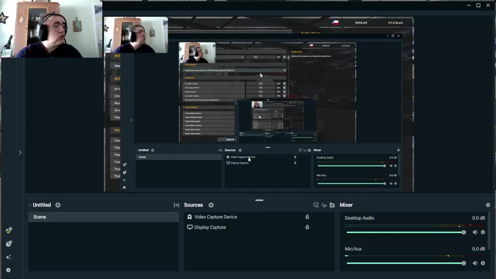The height and width of the screenshot is (279, 496).
Task: Toggle the Video Capture Device lock in the mirrored preview
Action: pyautogui.click(x=295, y=157)
